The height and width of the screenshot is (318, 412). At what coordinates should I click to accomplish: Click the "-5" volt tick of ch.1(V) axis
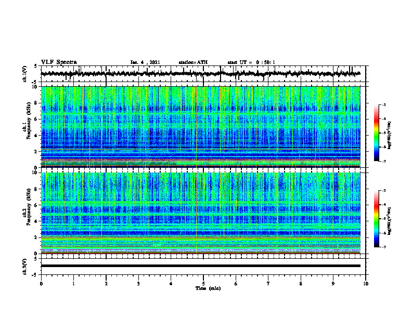click(x=34, y=82)
